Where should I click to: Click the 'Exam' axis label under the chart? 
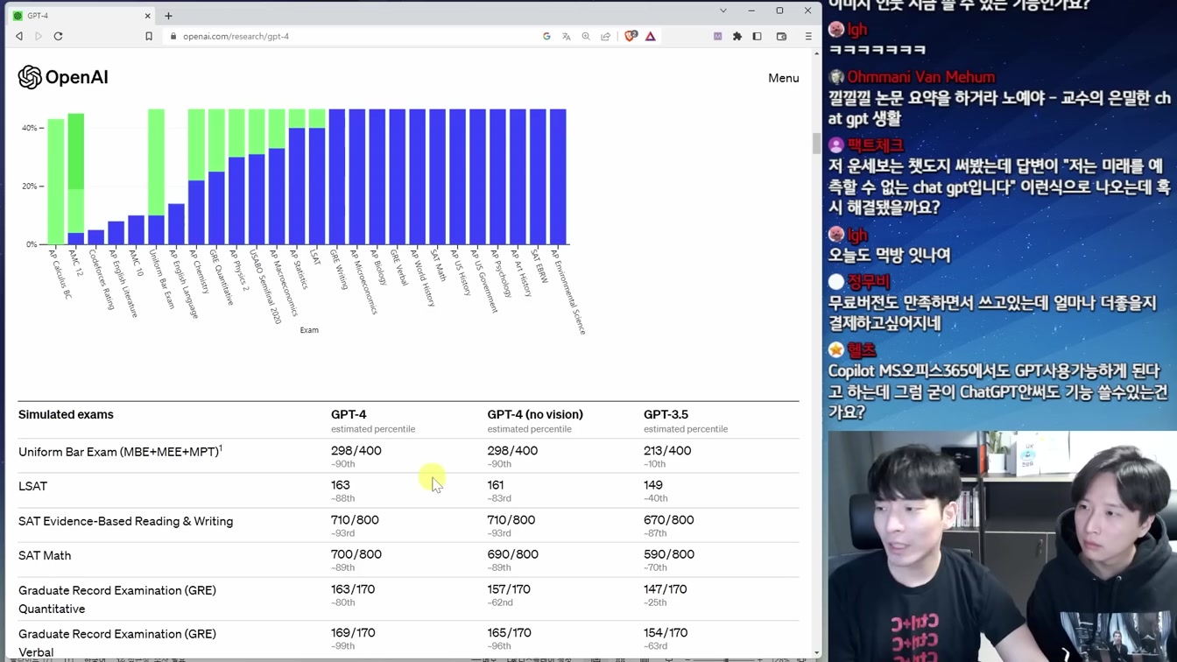[x=309, y=330]
